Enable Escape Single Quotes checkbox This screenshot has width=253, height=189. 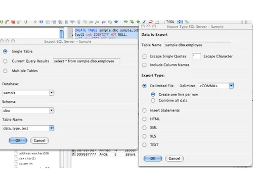click(144, 56)
